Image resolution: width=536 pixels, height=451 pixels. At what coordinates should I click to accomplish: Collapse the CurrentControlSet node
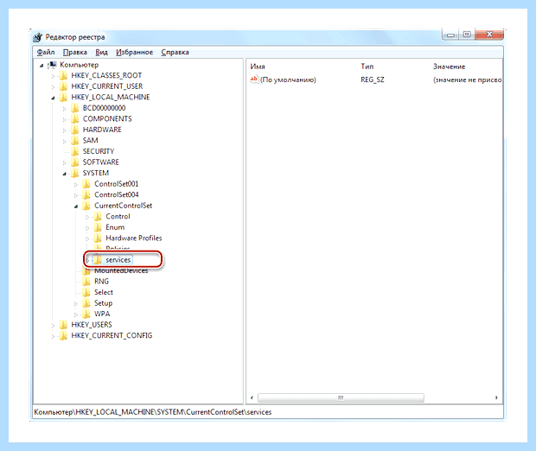point(76,206)
